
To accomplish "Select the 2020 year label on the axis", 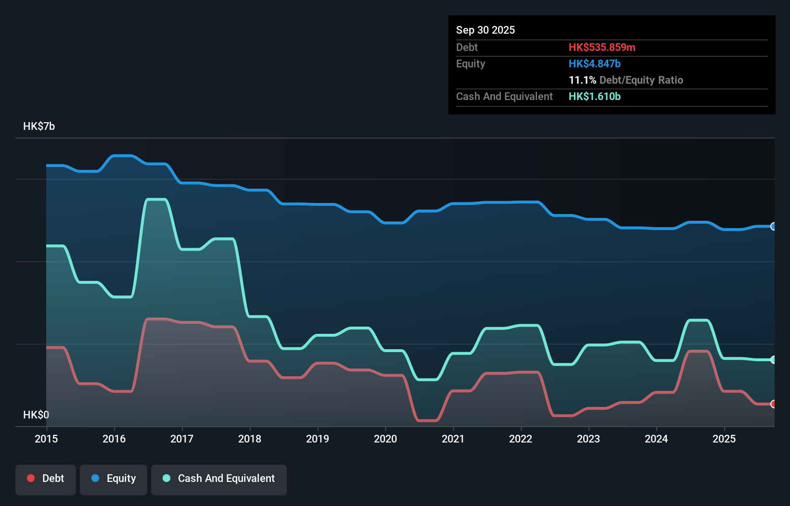I will point(385,439).
